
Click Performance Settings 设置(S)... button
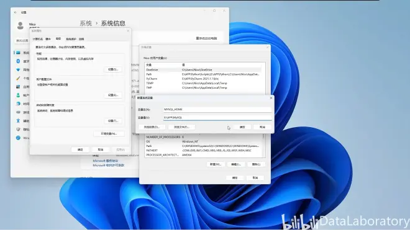pos(113,69)
